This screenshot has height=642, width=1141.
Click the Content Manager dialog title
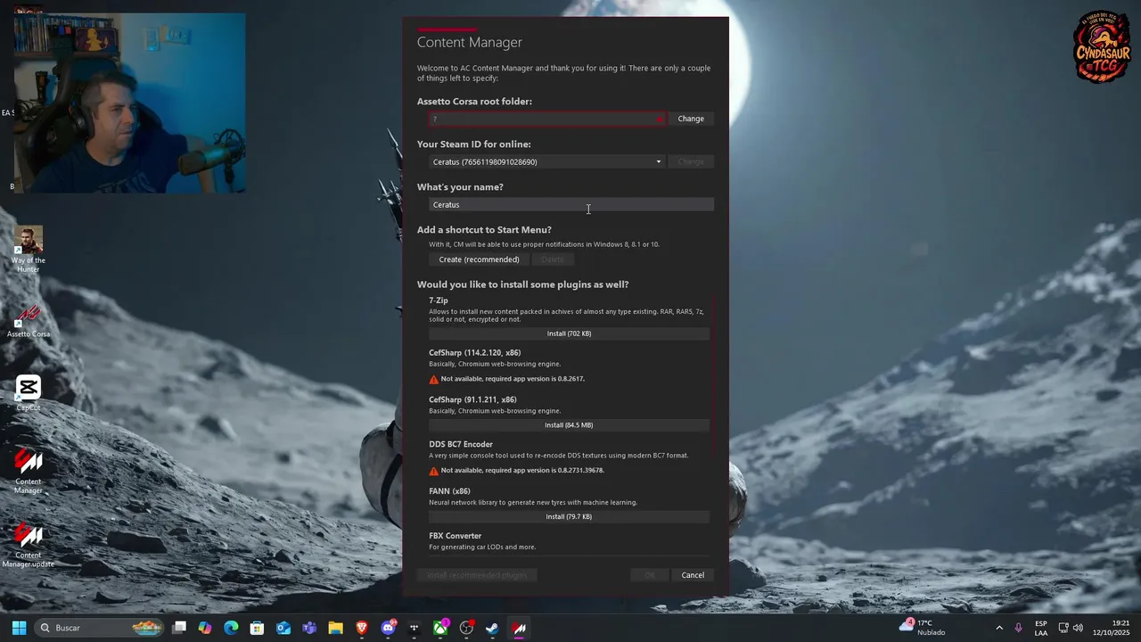470,42
